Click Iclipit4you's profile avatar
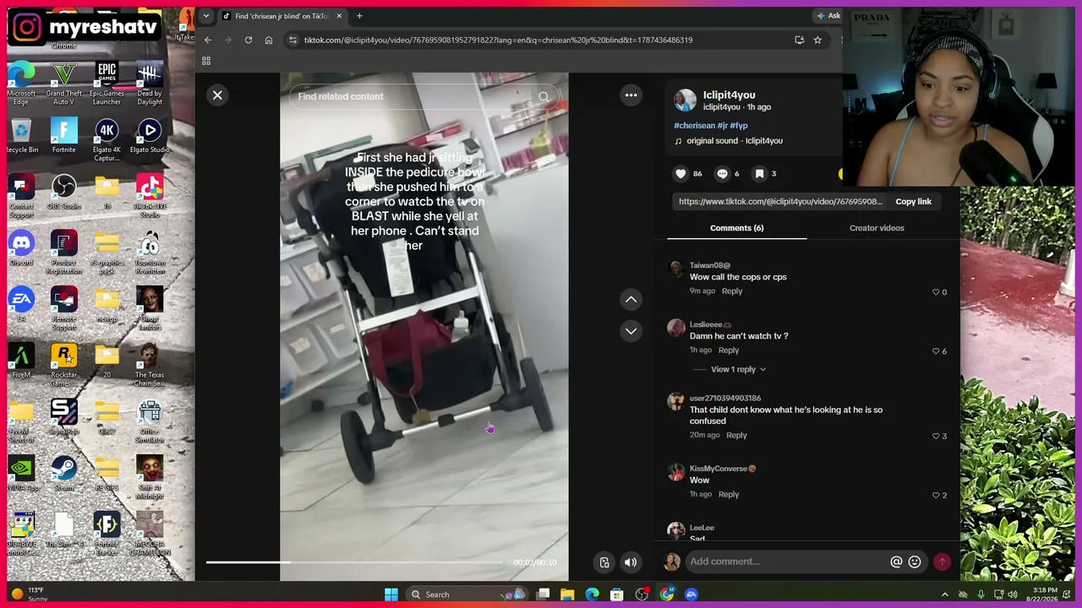1082x608 pixels. (x=685, y=100)
